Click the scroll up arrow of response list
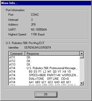Screen dimensions: 92x101 (81, 53)
